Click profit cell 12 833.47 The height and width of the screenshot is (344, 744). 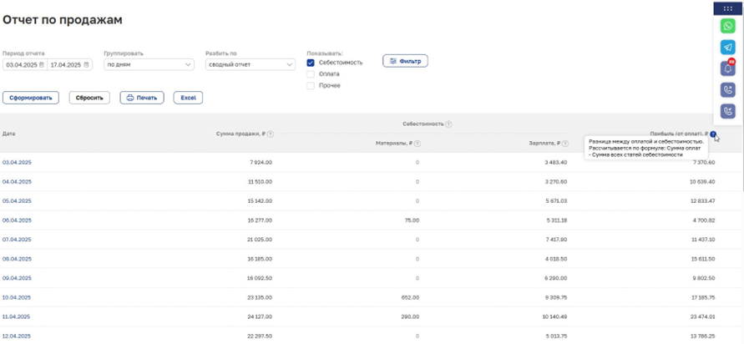702,200
